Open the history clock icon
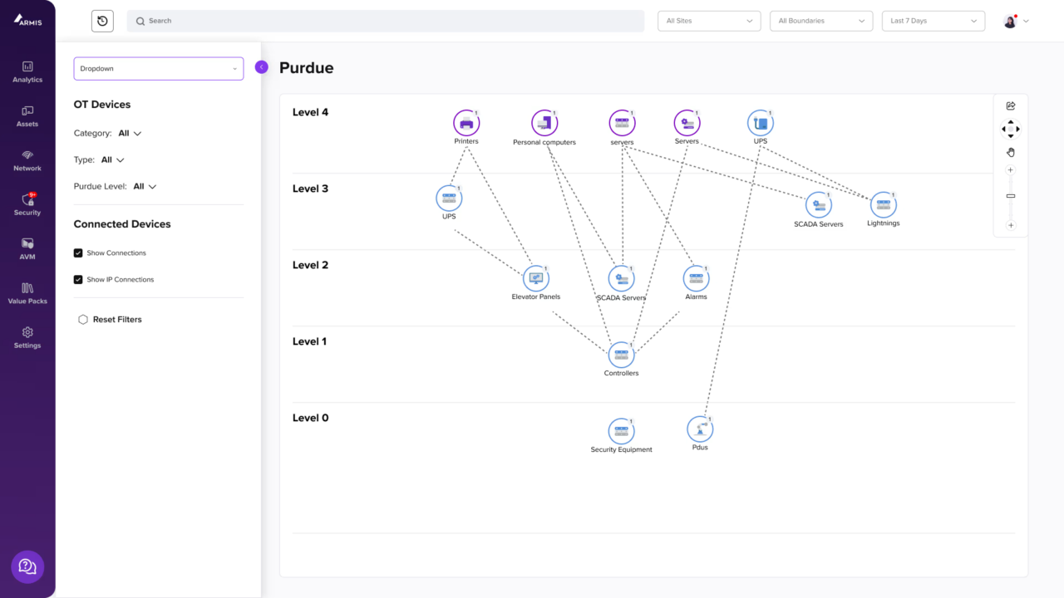 tap(102, 21)
